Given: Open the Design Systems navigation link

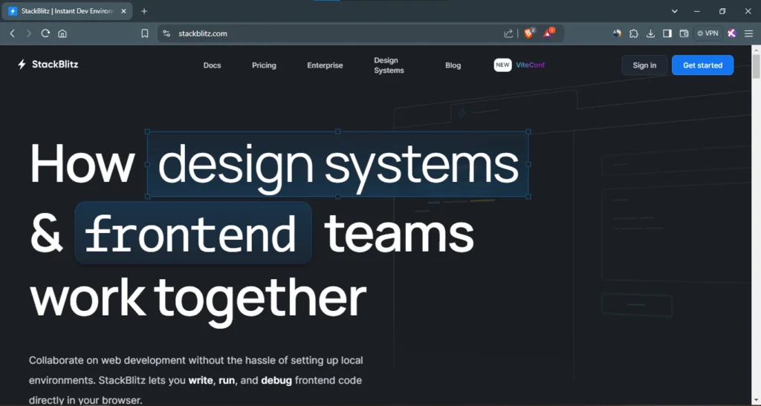Looking at the screenshot, I should [389, 65].
